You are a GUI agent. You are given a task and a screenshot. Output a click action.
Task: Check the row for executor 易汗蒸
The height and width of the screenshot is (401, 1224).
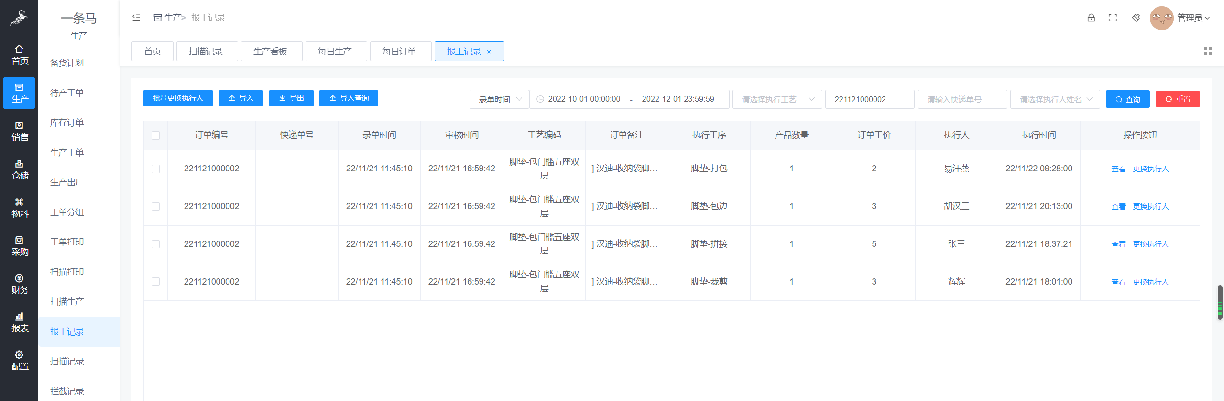coord(155,169)
